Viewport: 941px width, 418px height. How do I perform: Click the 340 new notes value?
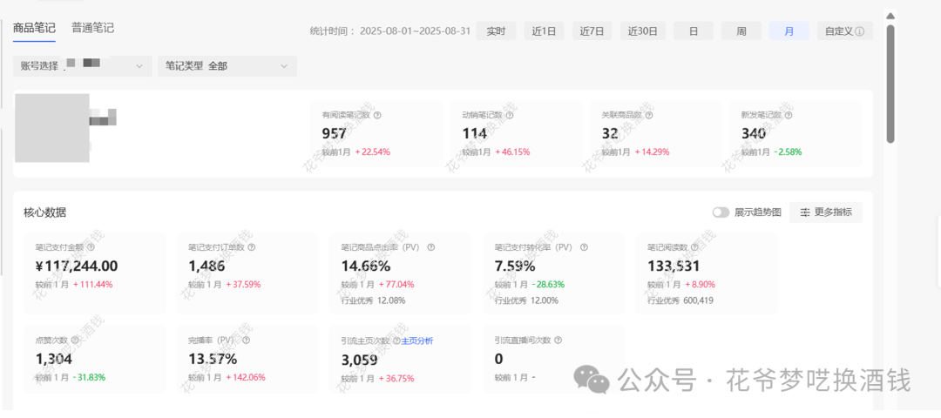pyautogui.click(x=753, y=134)
